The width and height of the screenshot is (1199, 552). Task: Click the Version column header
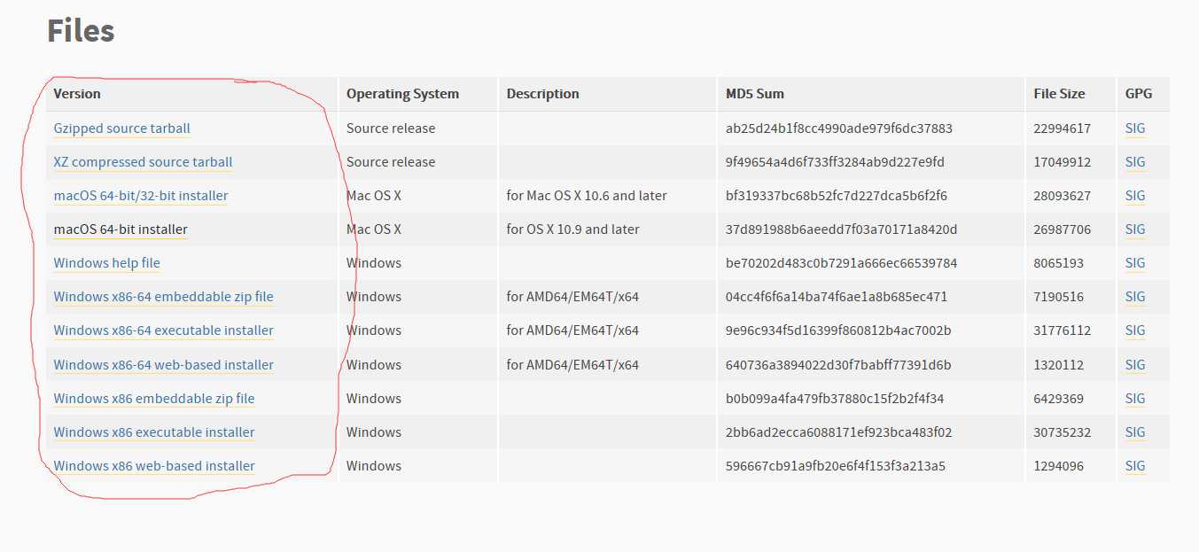(77, 94)
